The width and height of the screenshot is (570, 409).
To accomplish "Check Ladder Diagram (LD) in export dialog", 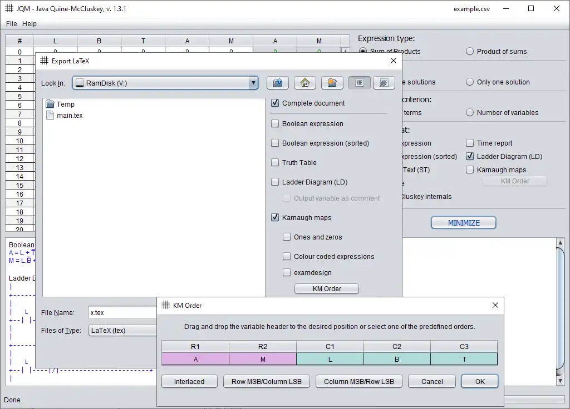I will click(275, 182).
